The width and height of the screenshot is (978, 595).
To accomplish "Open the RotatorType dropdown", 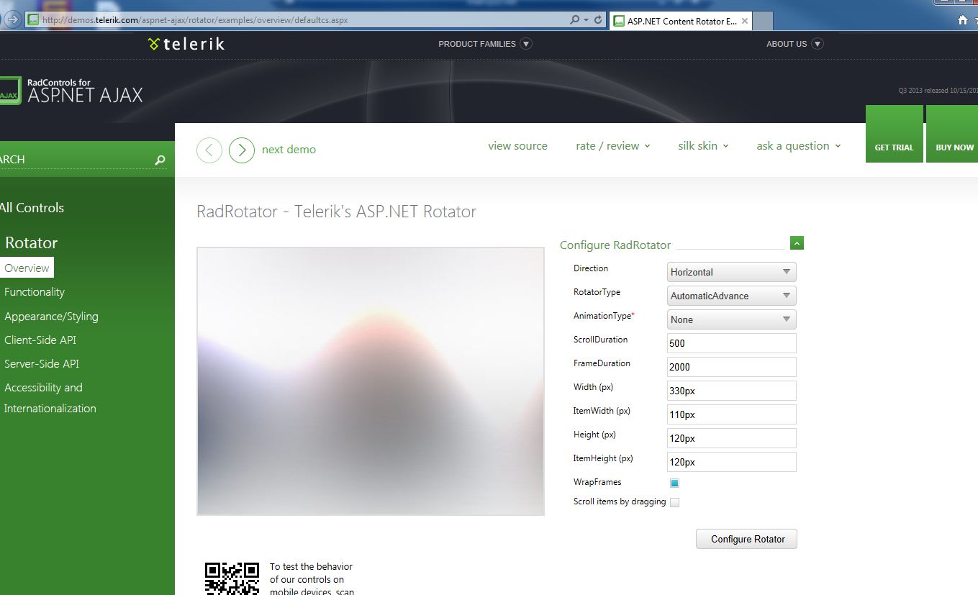I will click(x=731, y=296).
